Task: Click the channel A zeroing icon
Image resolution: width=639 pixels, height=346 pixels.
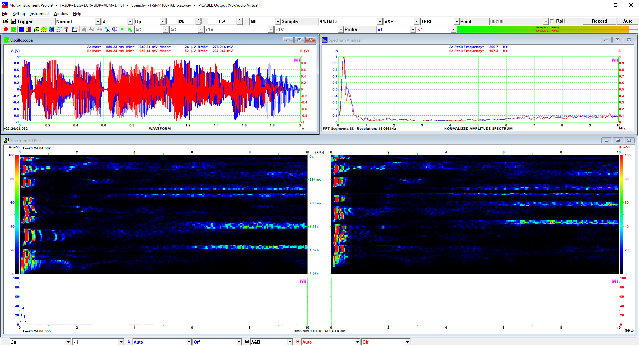Action: point(92,29)
